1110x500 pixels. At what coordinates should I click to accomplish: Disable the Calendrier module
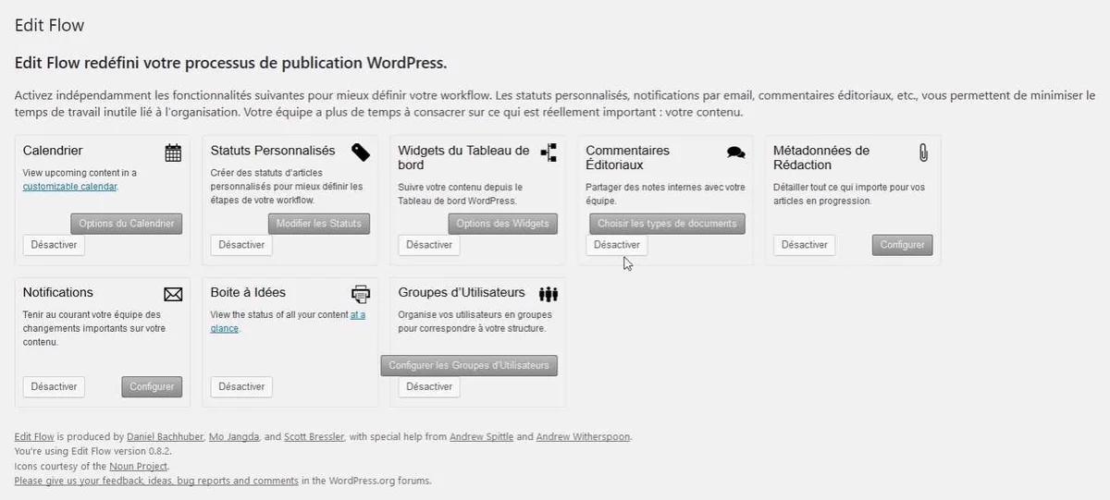54,245
